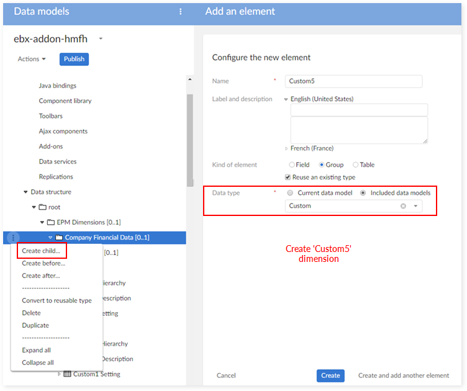Viewport: 467px width, 391px height.
Task: Open the Actions dropdown menu
Action: (x=32, y=59)
